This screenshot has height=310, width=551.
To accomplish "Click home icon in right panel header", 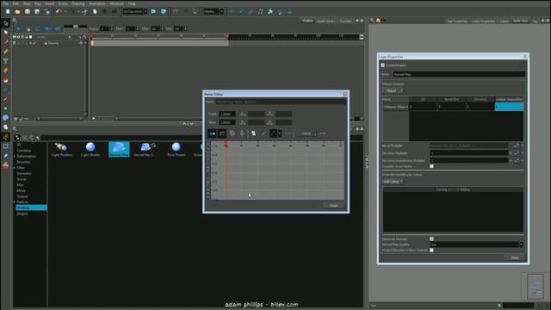I will pos(378,21).
